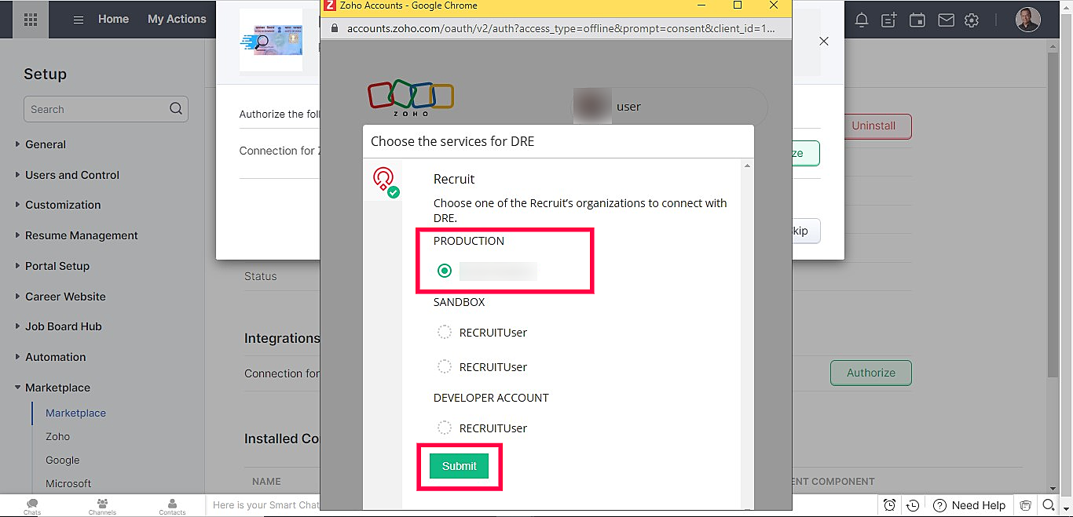Image resolution: width=1073 pixels, height=517 pixels.
Task: Click the extension thumbnail image in dialog
Action: tap(271, 41)
